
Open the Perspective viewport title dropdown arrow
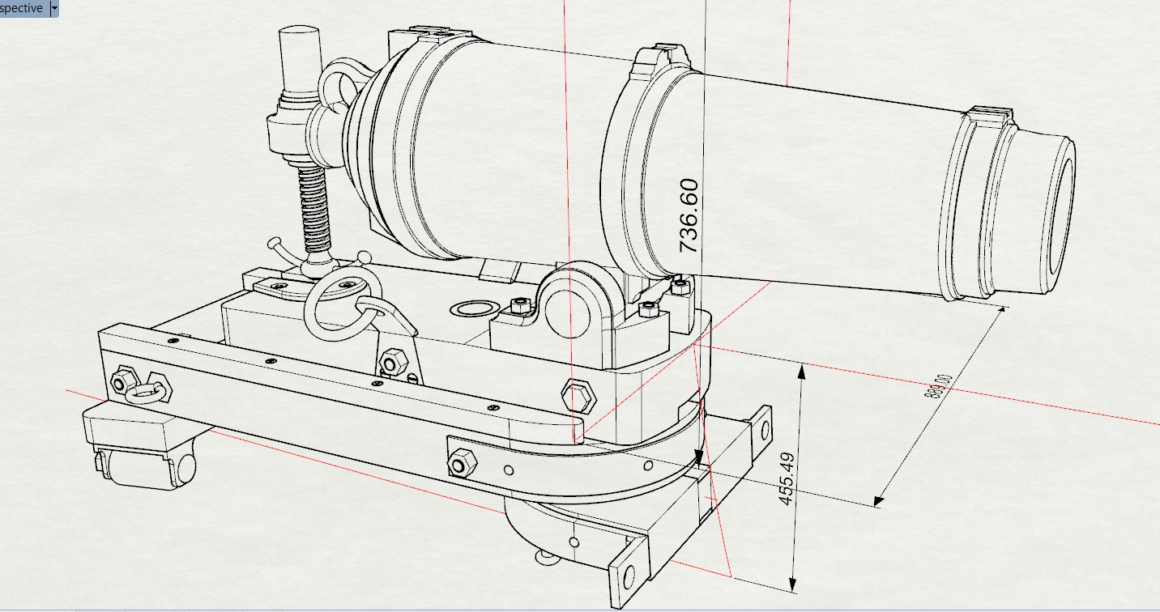[x=54, y=8]
